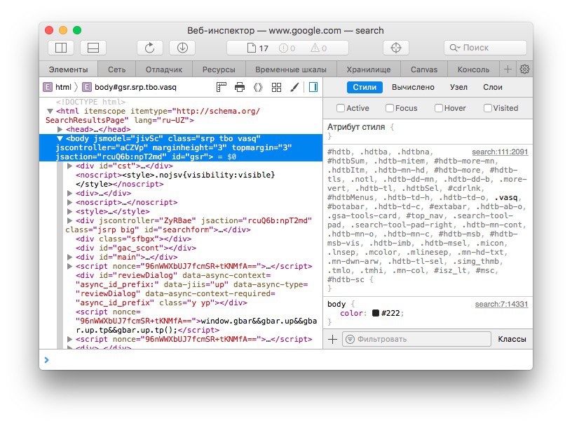The width and height of the screenshot is (572, 426).
Task: Open source link search:7:14331
Action: [501, 304]
